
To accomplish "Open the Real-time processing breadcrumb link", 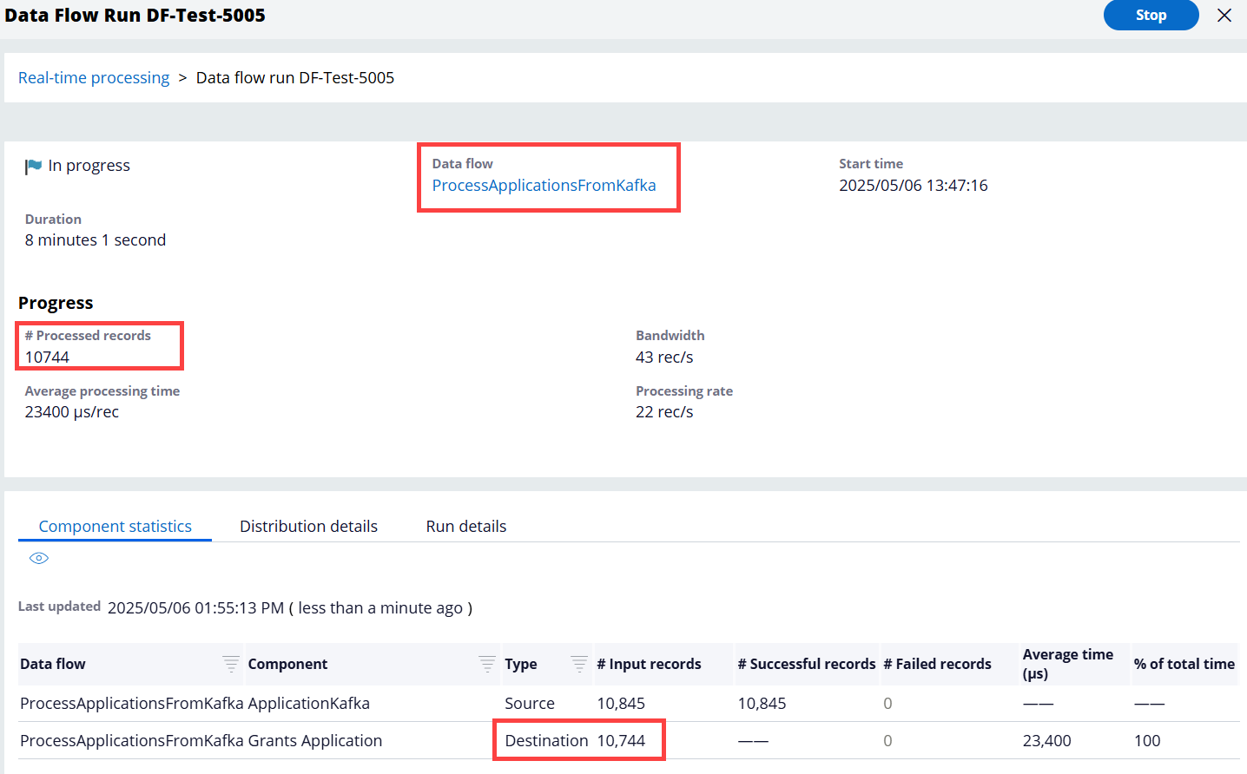I will (x=94, y=78).
